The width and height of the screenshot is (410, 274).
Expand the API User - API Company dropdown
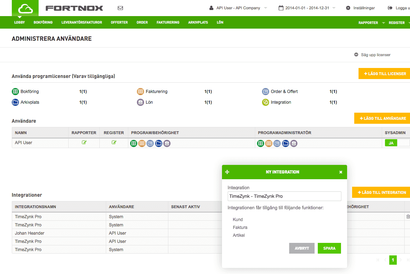pos(266,8)
